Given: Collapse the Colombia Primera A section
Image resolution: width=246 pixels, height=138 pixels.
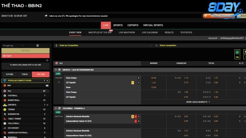Looking at the screenshot, I should (x=56, y=108).
